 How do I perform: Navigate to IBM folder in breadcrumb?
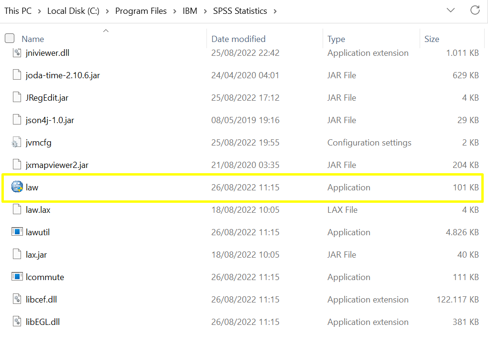[x=190, y=11]
